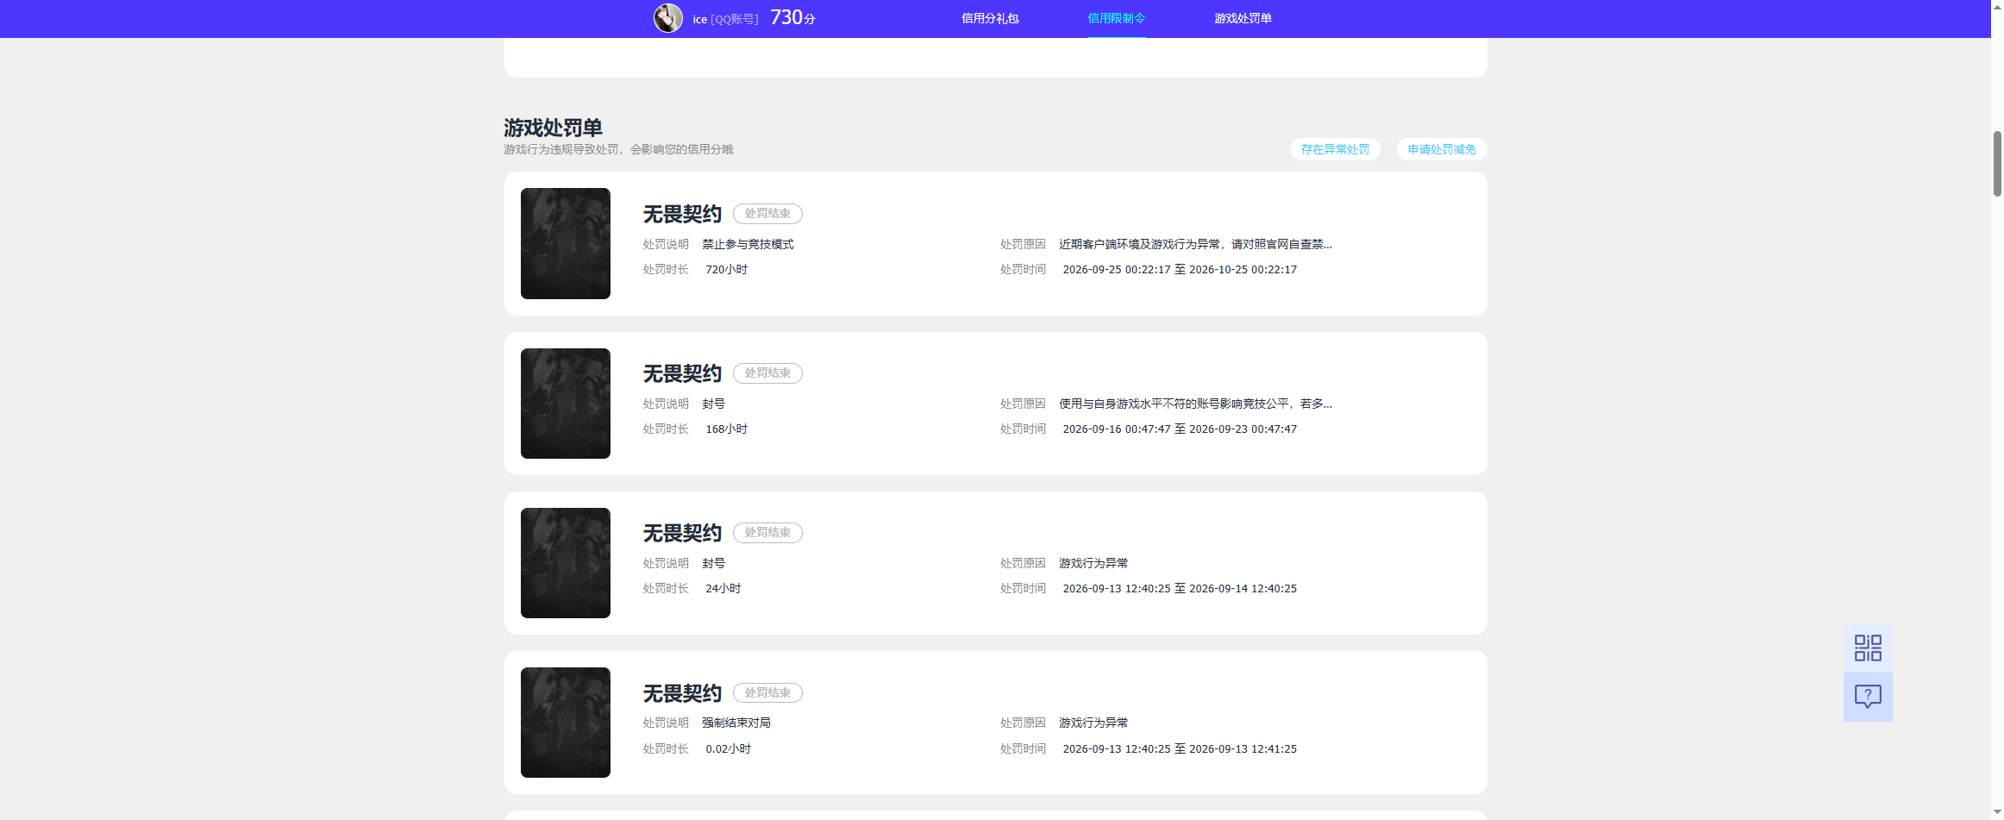2004x820 pixels.
Task: Click 强制结束对局 penalty description
Action: (x=736, y=723)
